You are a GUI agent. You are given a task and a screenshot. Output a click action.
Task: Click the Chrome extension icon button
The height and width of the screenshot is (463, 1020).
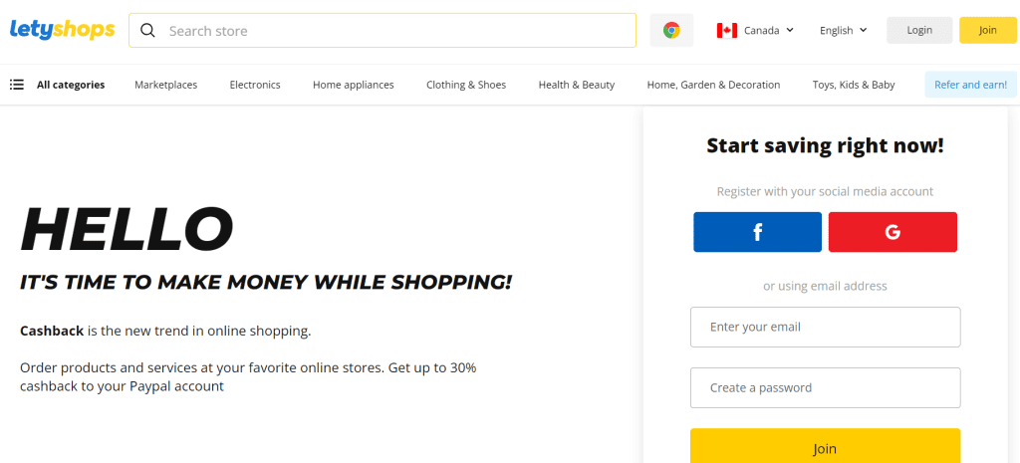click(671, 30)
